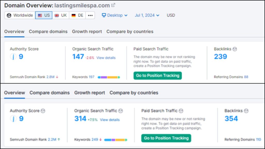Click the German flag icon
The image size is (265, 149).
tap(73, 15)
